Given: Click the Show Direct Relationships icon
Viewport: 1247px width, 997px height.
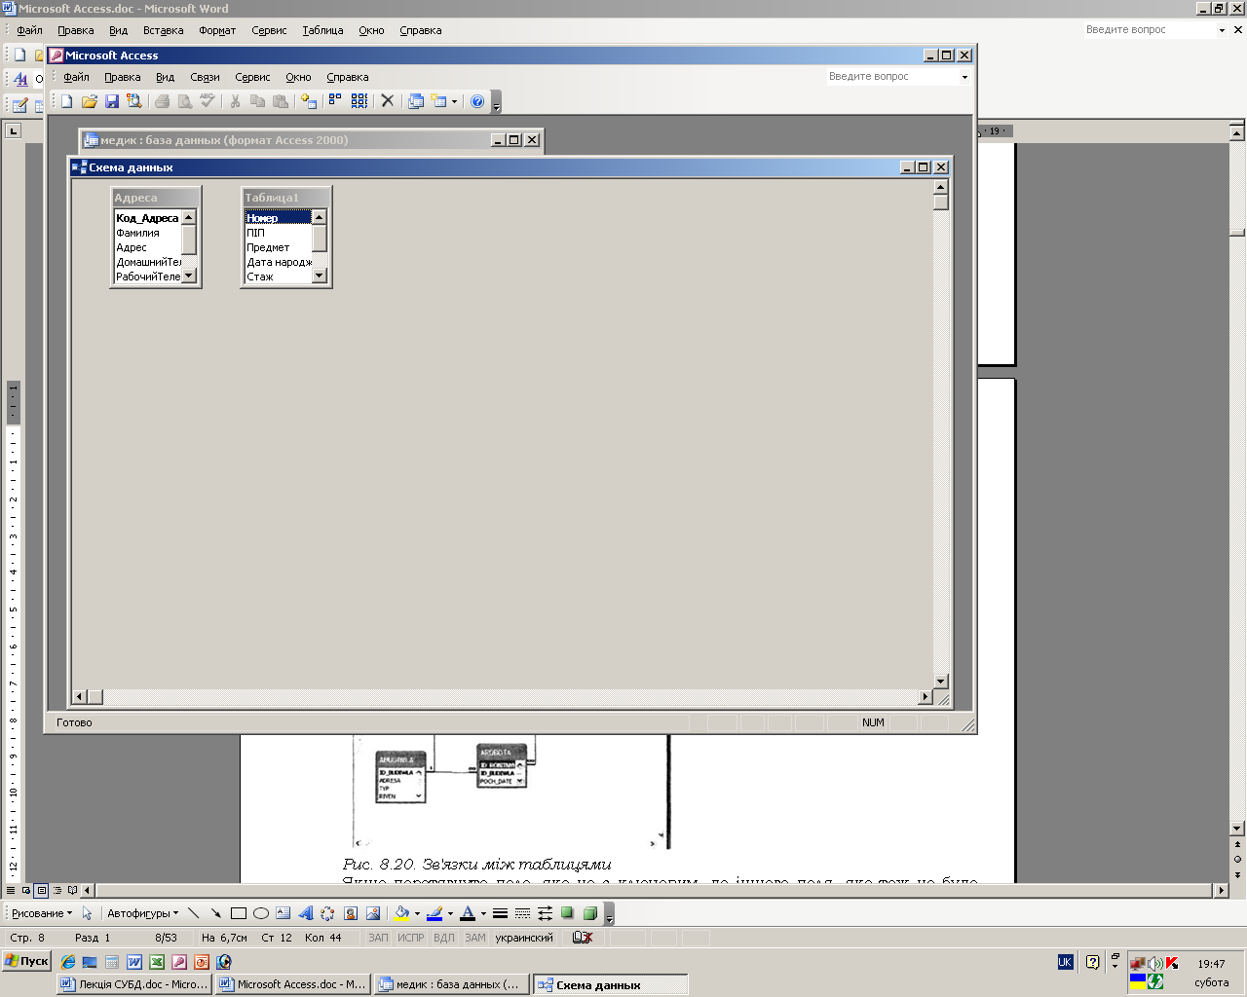Looking at the screenshot, I should coord(335,101).
